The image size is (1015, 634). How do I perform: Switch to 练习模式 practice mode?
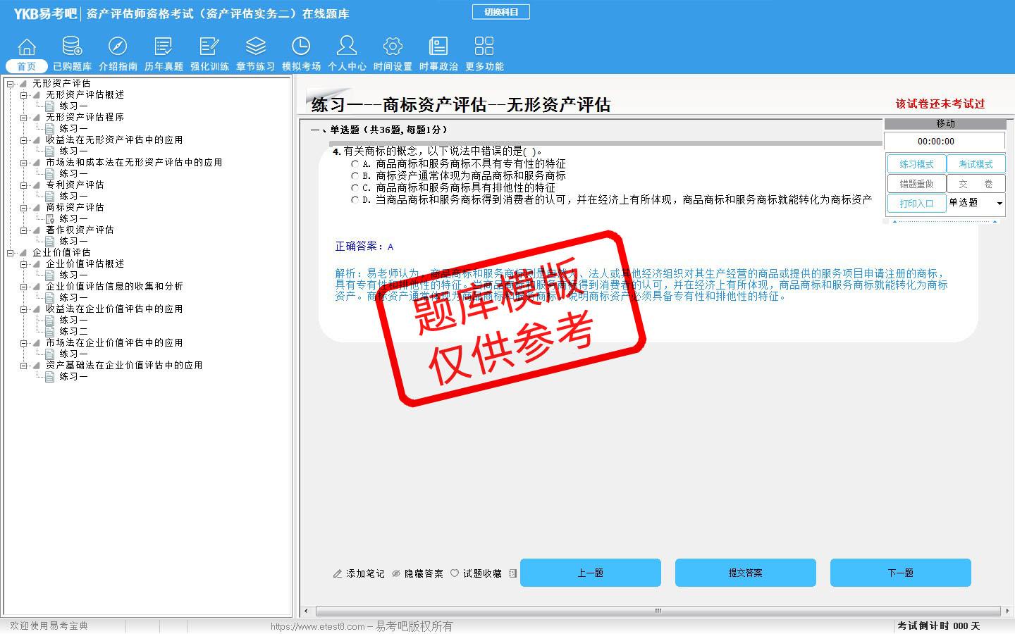pos(916,164)
